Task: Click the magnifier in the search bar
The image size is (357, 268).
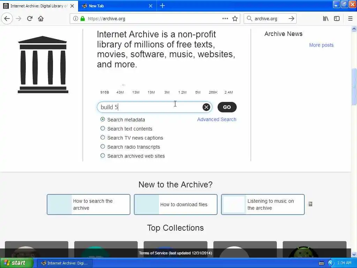Action: tap(249, 18)
